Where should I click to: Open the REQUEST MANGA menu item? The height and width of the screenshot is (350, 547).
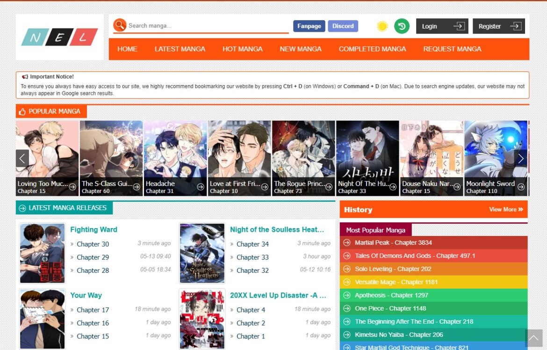click(x=452, y=49)
